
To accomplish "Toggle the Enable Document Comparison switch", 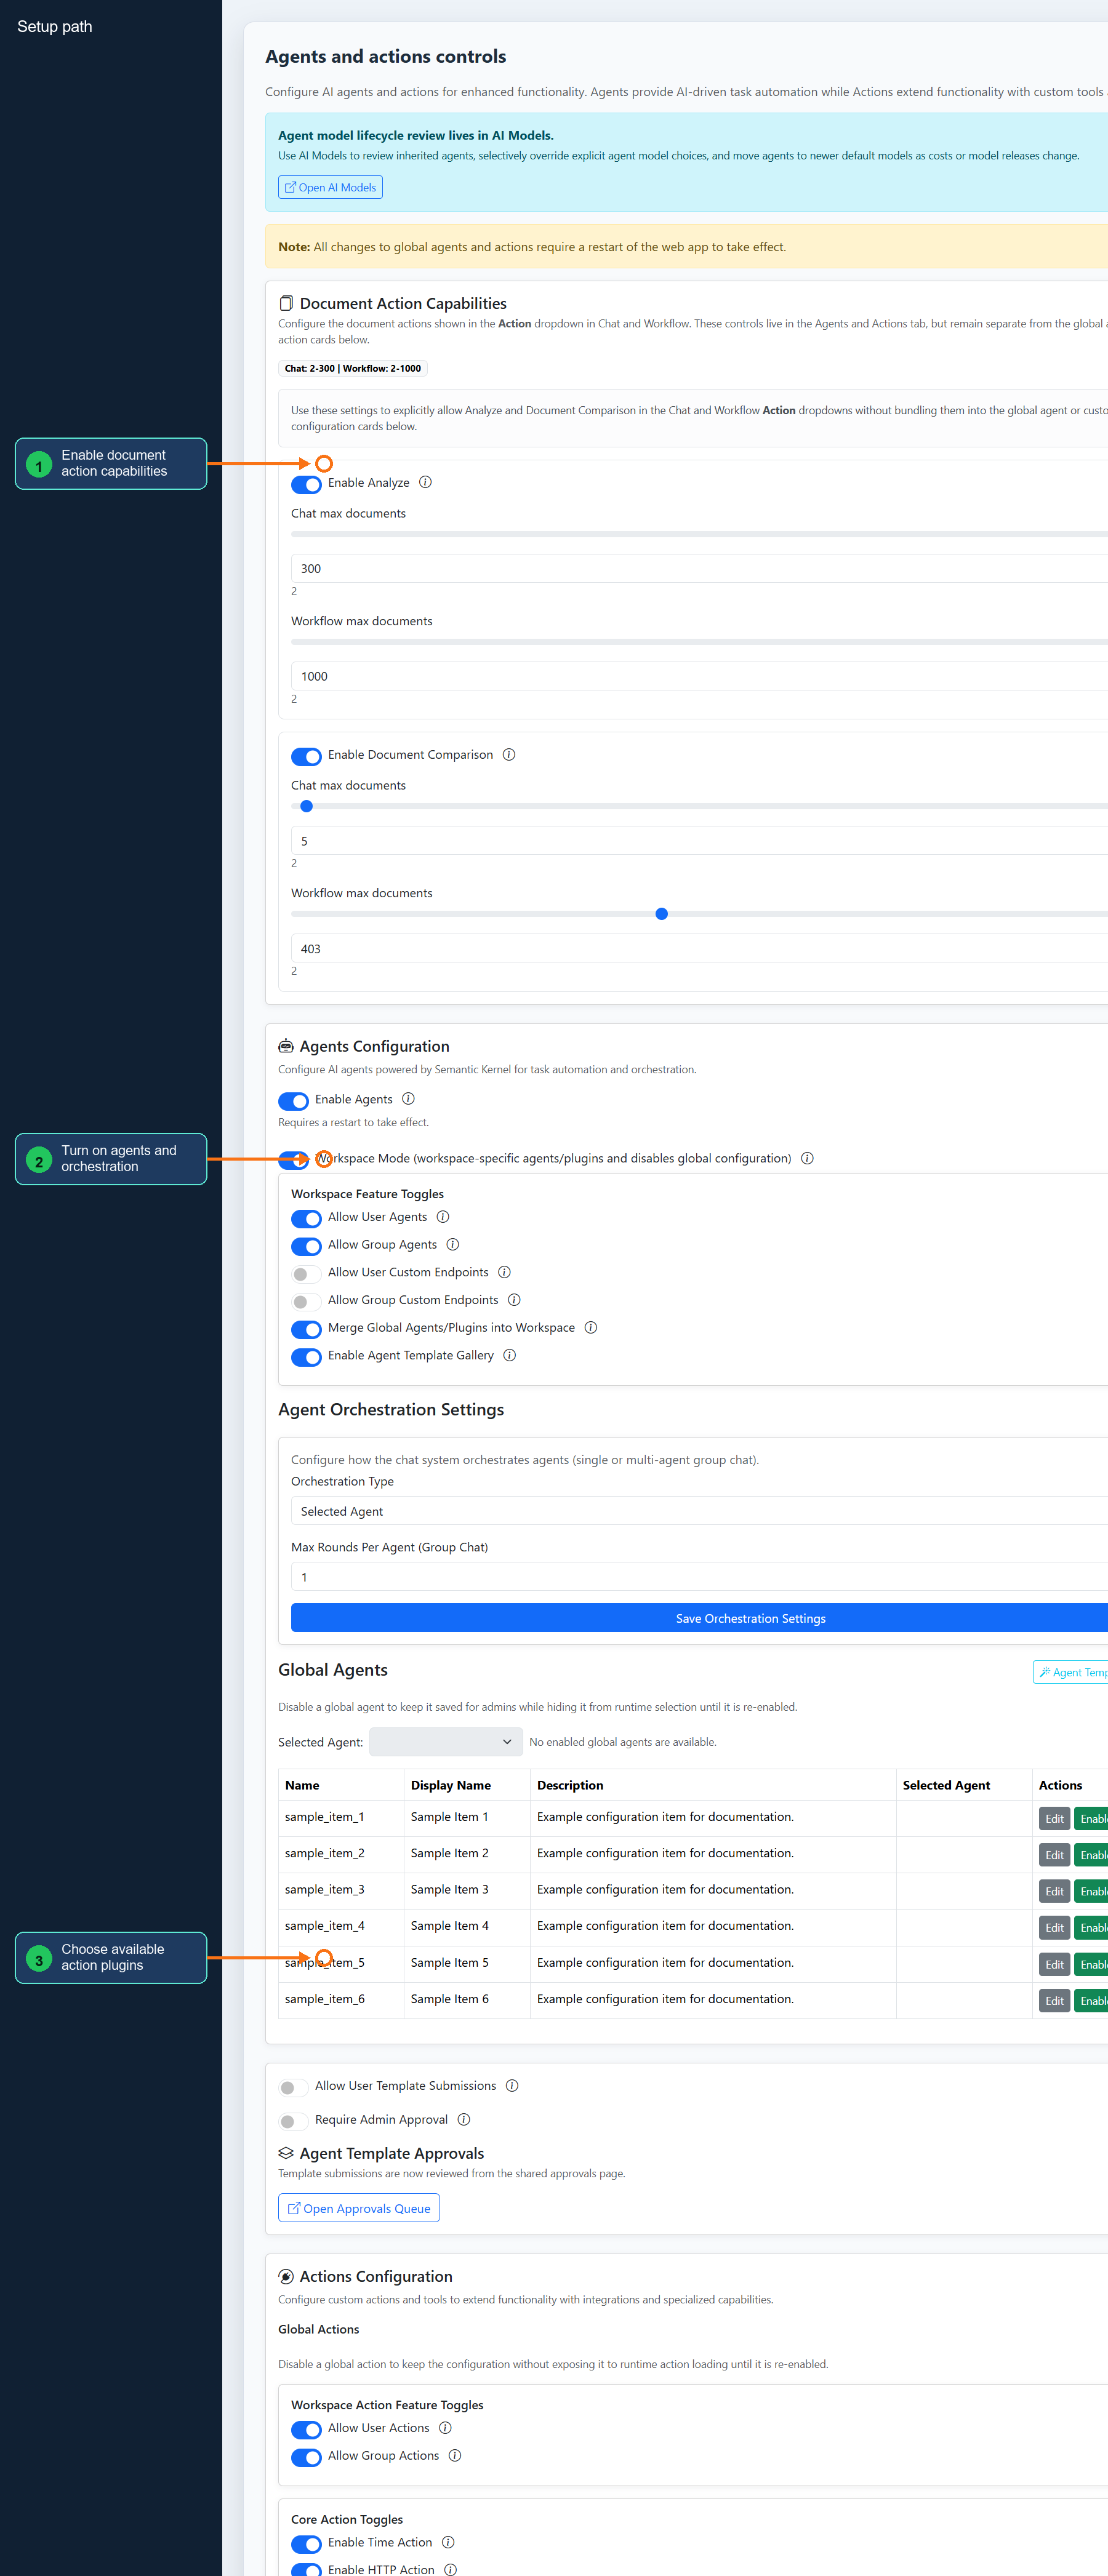I will (306, 756).
